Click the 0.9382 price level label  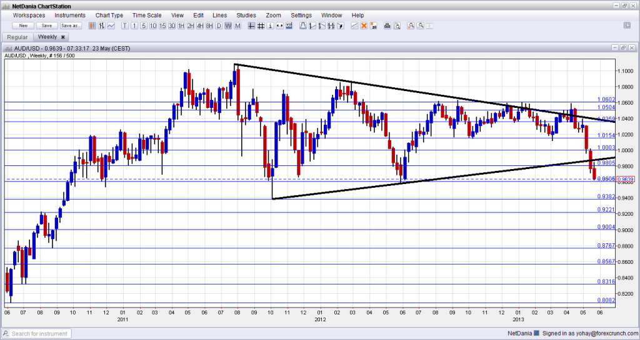(x=606, y=197)
